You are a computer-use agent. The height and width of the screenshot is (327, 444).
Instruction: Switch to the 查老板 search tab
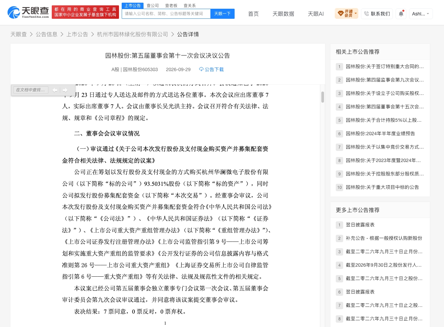click(171, 6)
